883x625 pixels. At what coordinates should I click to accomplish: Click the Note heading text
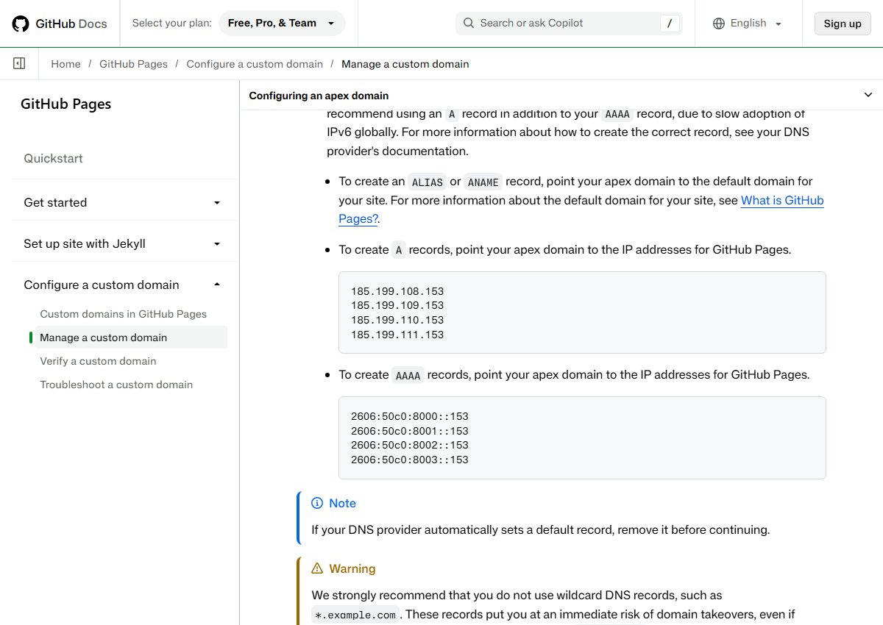coord(342,503)
